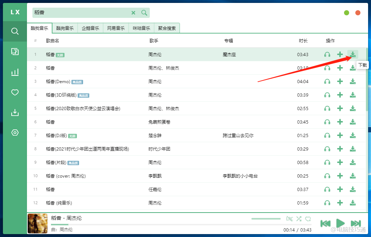Add current song to favorites via heart-plus
Viewport: 371px width, 237px height.
click(x=308, y=219)
